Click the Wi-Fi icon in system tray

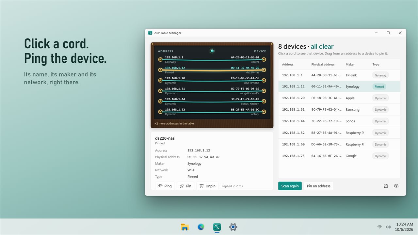click(379, 227)
